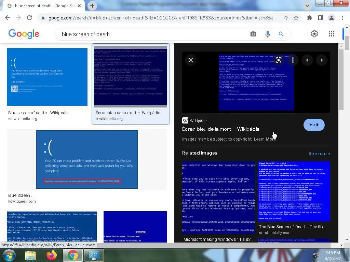View site security padlock info
The height and width of the screenshot is (262, 350).
pyautogui.click(x=43, y=18)
